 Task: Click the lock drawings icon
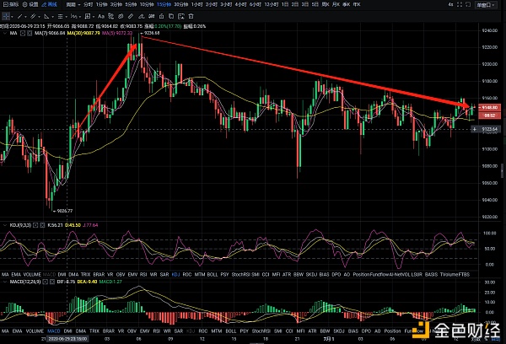click(x=162, y=16)
